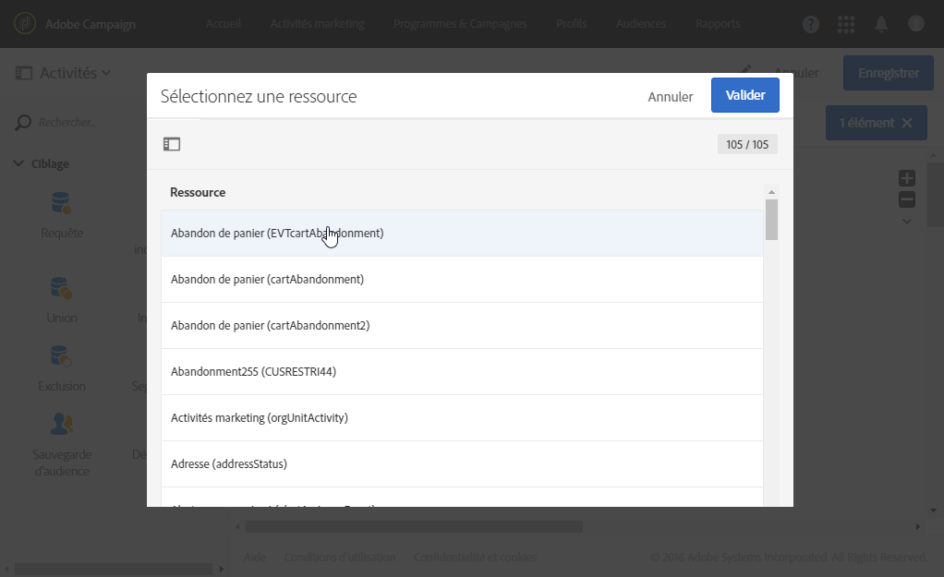
Task: Open the apps grid icon
Action: point(846,25)
